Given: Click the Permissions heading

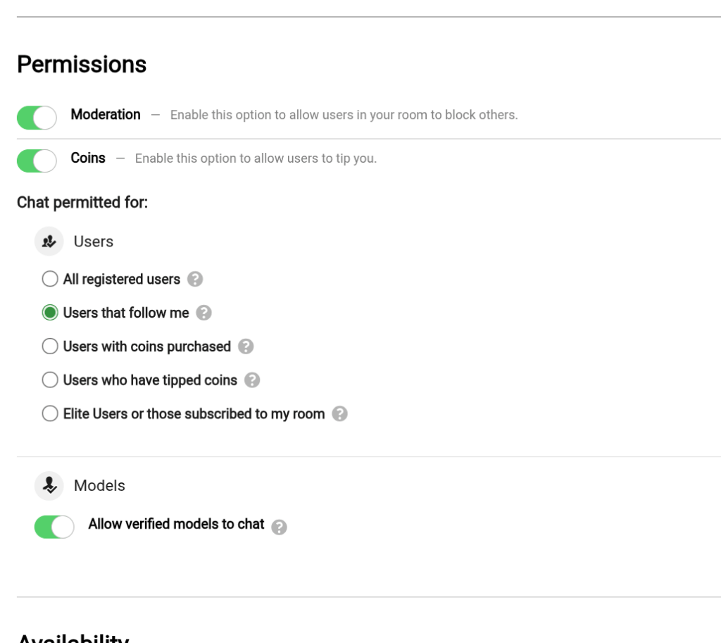Looking at the screenshot, I should (x=82, y=65).
